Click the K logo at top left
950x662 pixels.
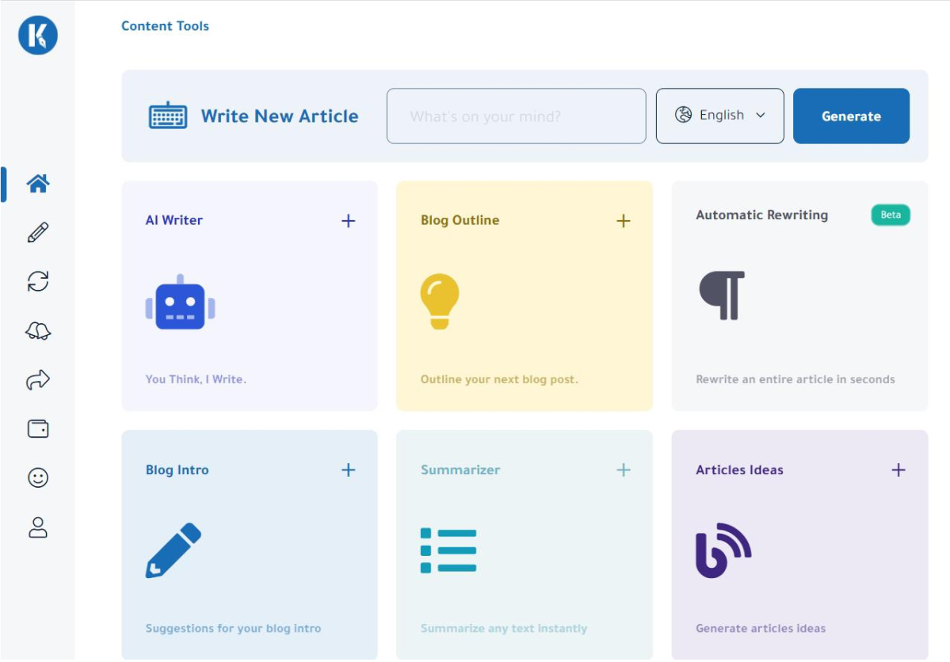coord(38,36)
